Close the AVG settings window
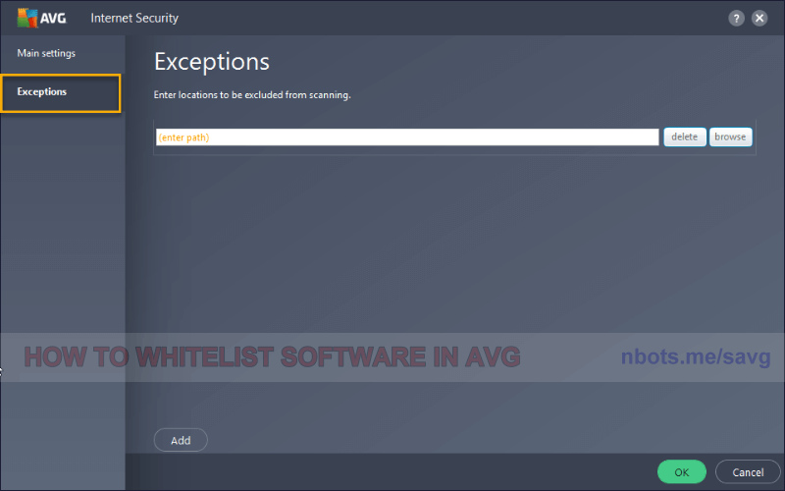785x491 pixels. click(x=759, y=19)
